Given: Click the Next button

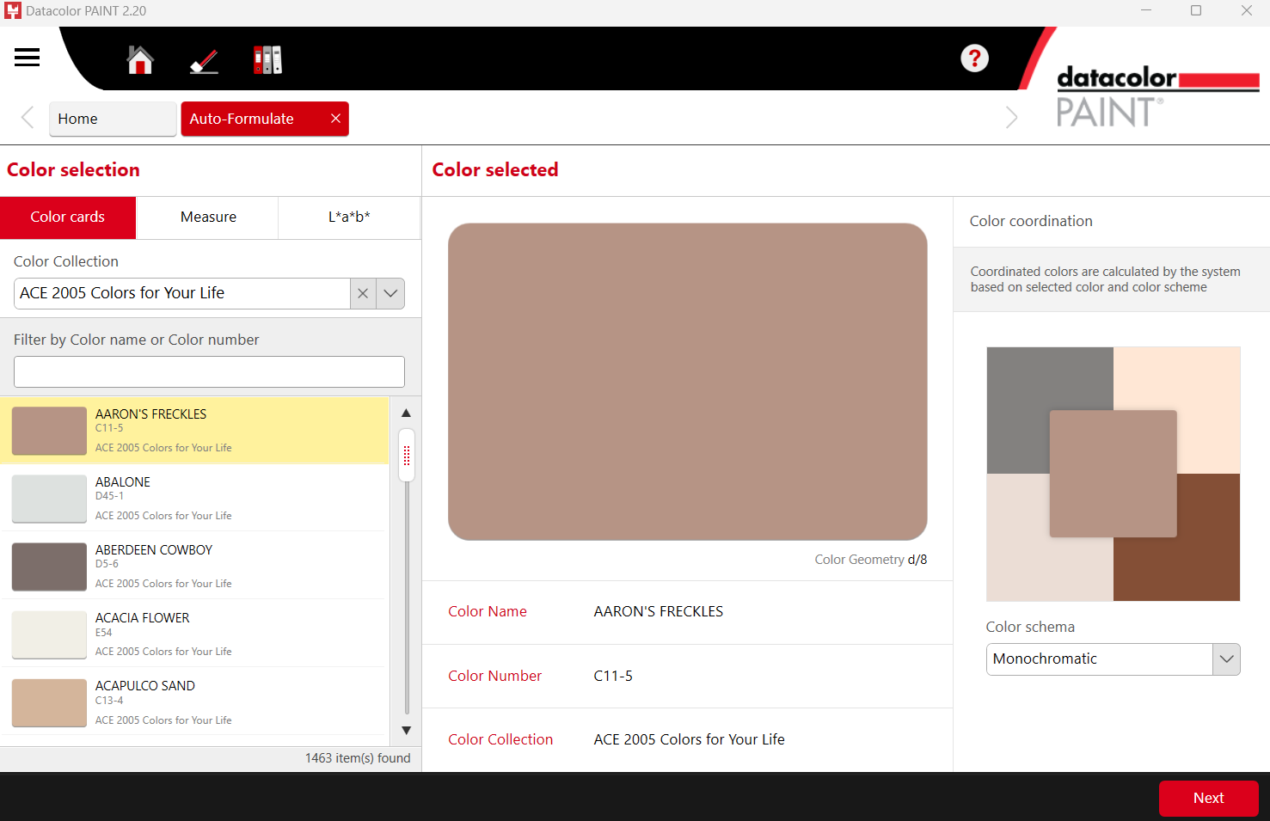Looking at the screenshot, I should (1208, 798).
